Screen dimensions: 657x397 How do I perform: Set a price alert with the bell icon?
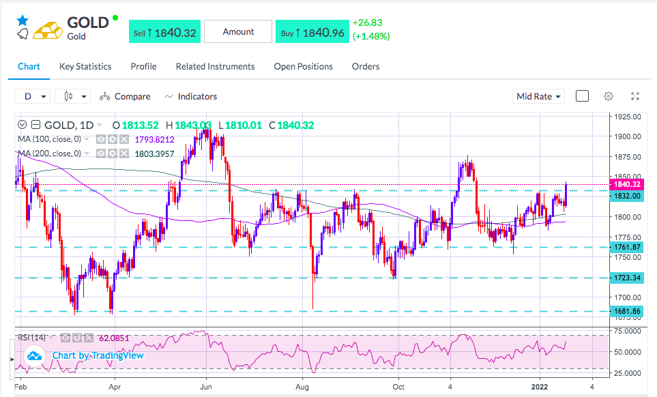coord(23,33)
